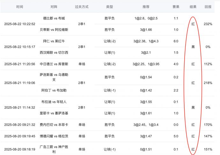The image size is (220, 155).
Task: Click the 推荐 column header
Action: pos(146,7)
